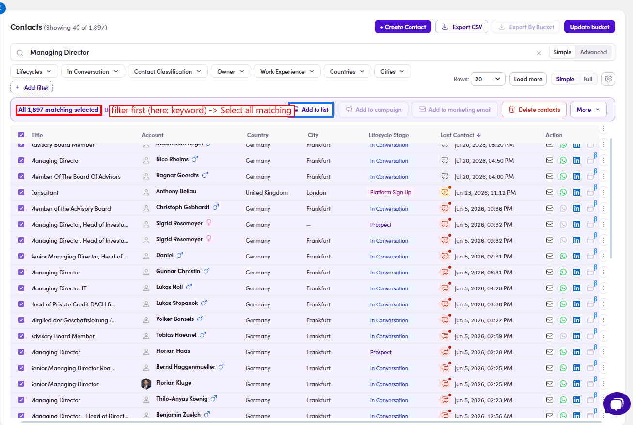Image resolution: width=633 pixels, height=425 pixels.
Task: Expand the Lifecycles filter dropdown
Action: [34, 71]
